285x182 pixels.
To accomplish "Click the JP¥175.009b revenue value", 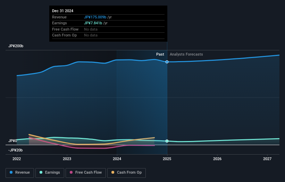I will pos(95,17).
